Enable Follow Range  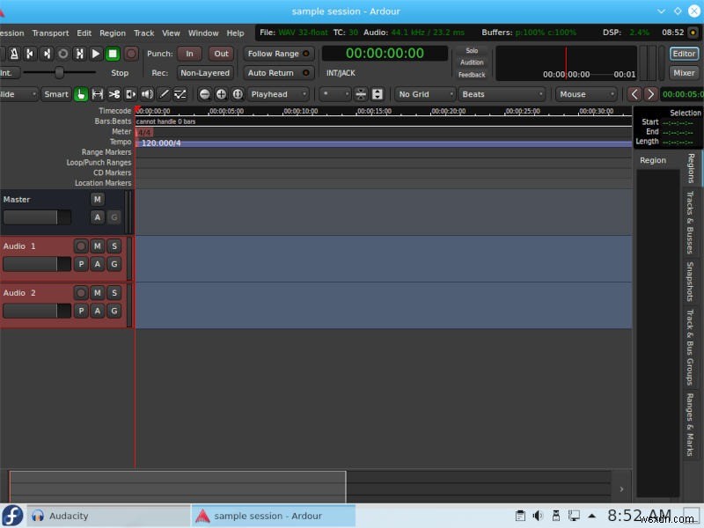coord(278,54)
